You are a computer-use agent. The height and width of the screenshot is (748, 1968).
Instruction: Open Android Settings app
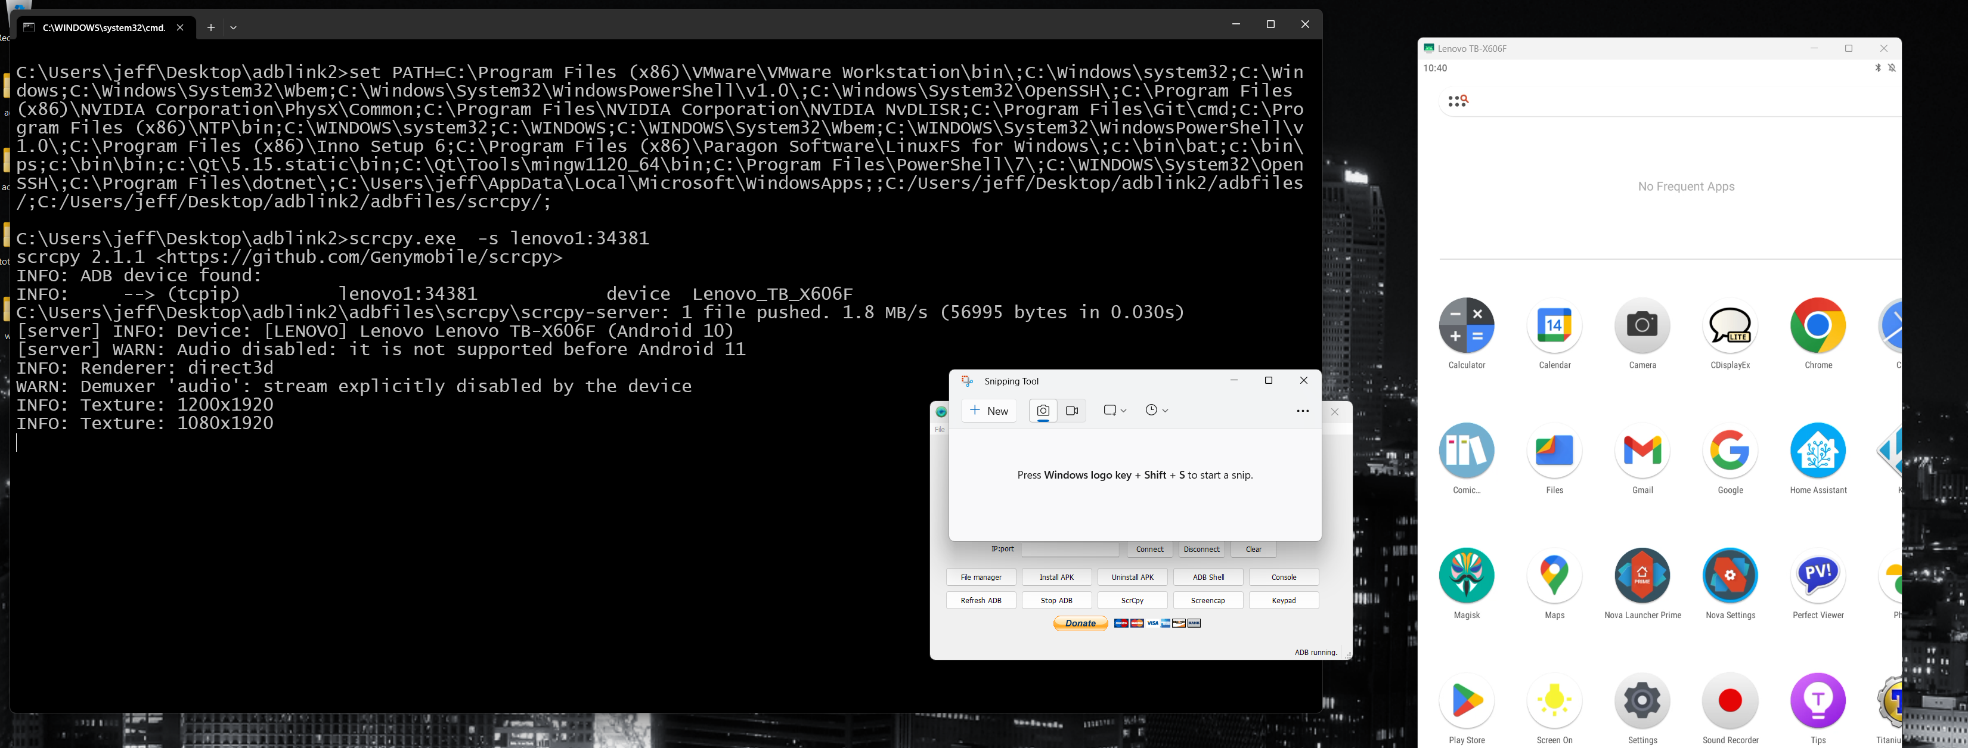tap(1642, 701)
